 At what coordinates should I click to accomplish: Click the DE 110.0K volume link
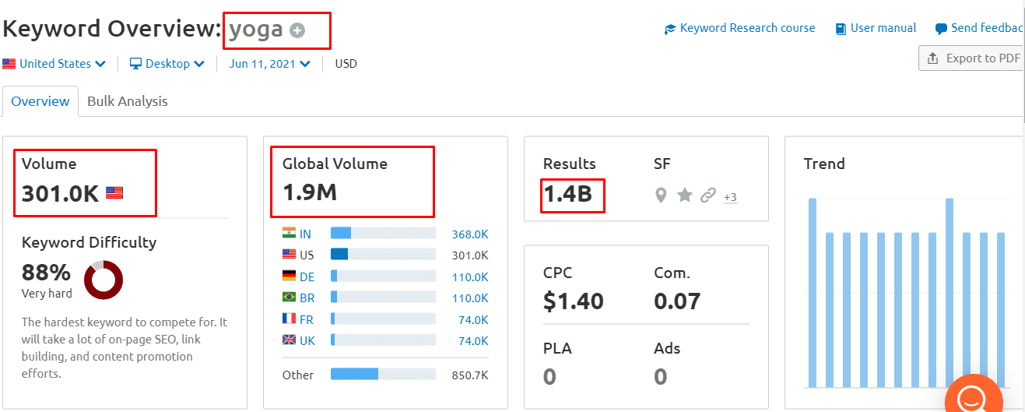[x=470, y=276]
